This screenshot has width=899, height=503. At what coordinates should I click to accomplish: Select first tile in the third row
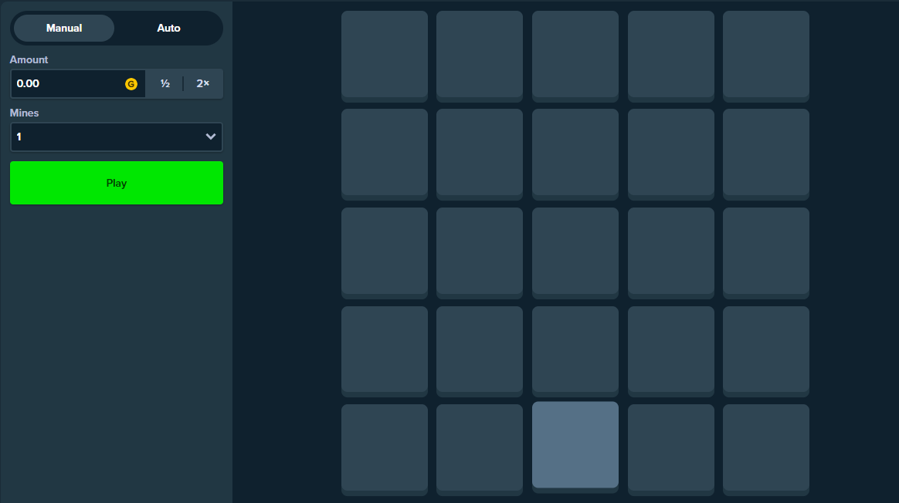pos(385,251)
